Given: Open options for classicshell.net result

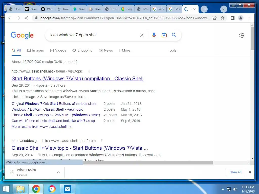Looking at the screenshot, I should pos(89,71).
